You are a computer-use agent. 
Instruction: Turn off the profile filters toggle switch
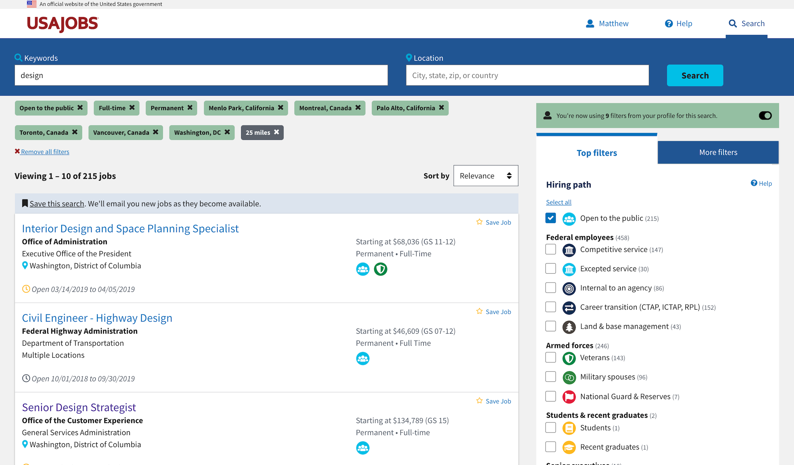(765, 115)
